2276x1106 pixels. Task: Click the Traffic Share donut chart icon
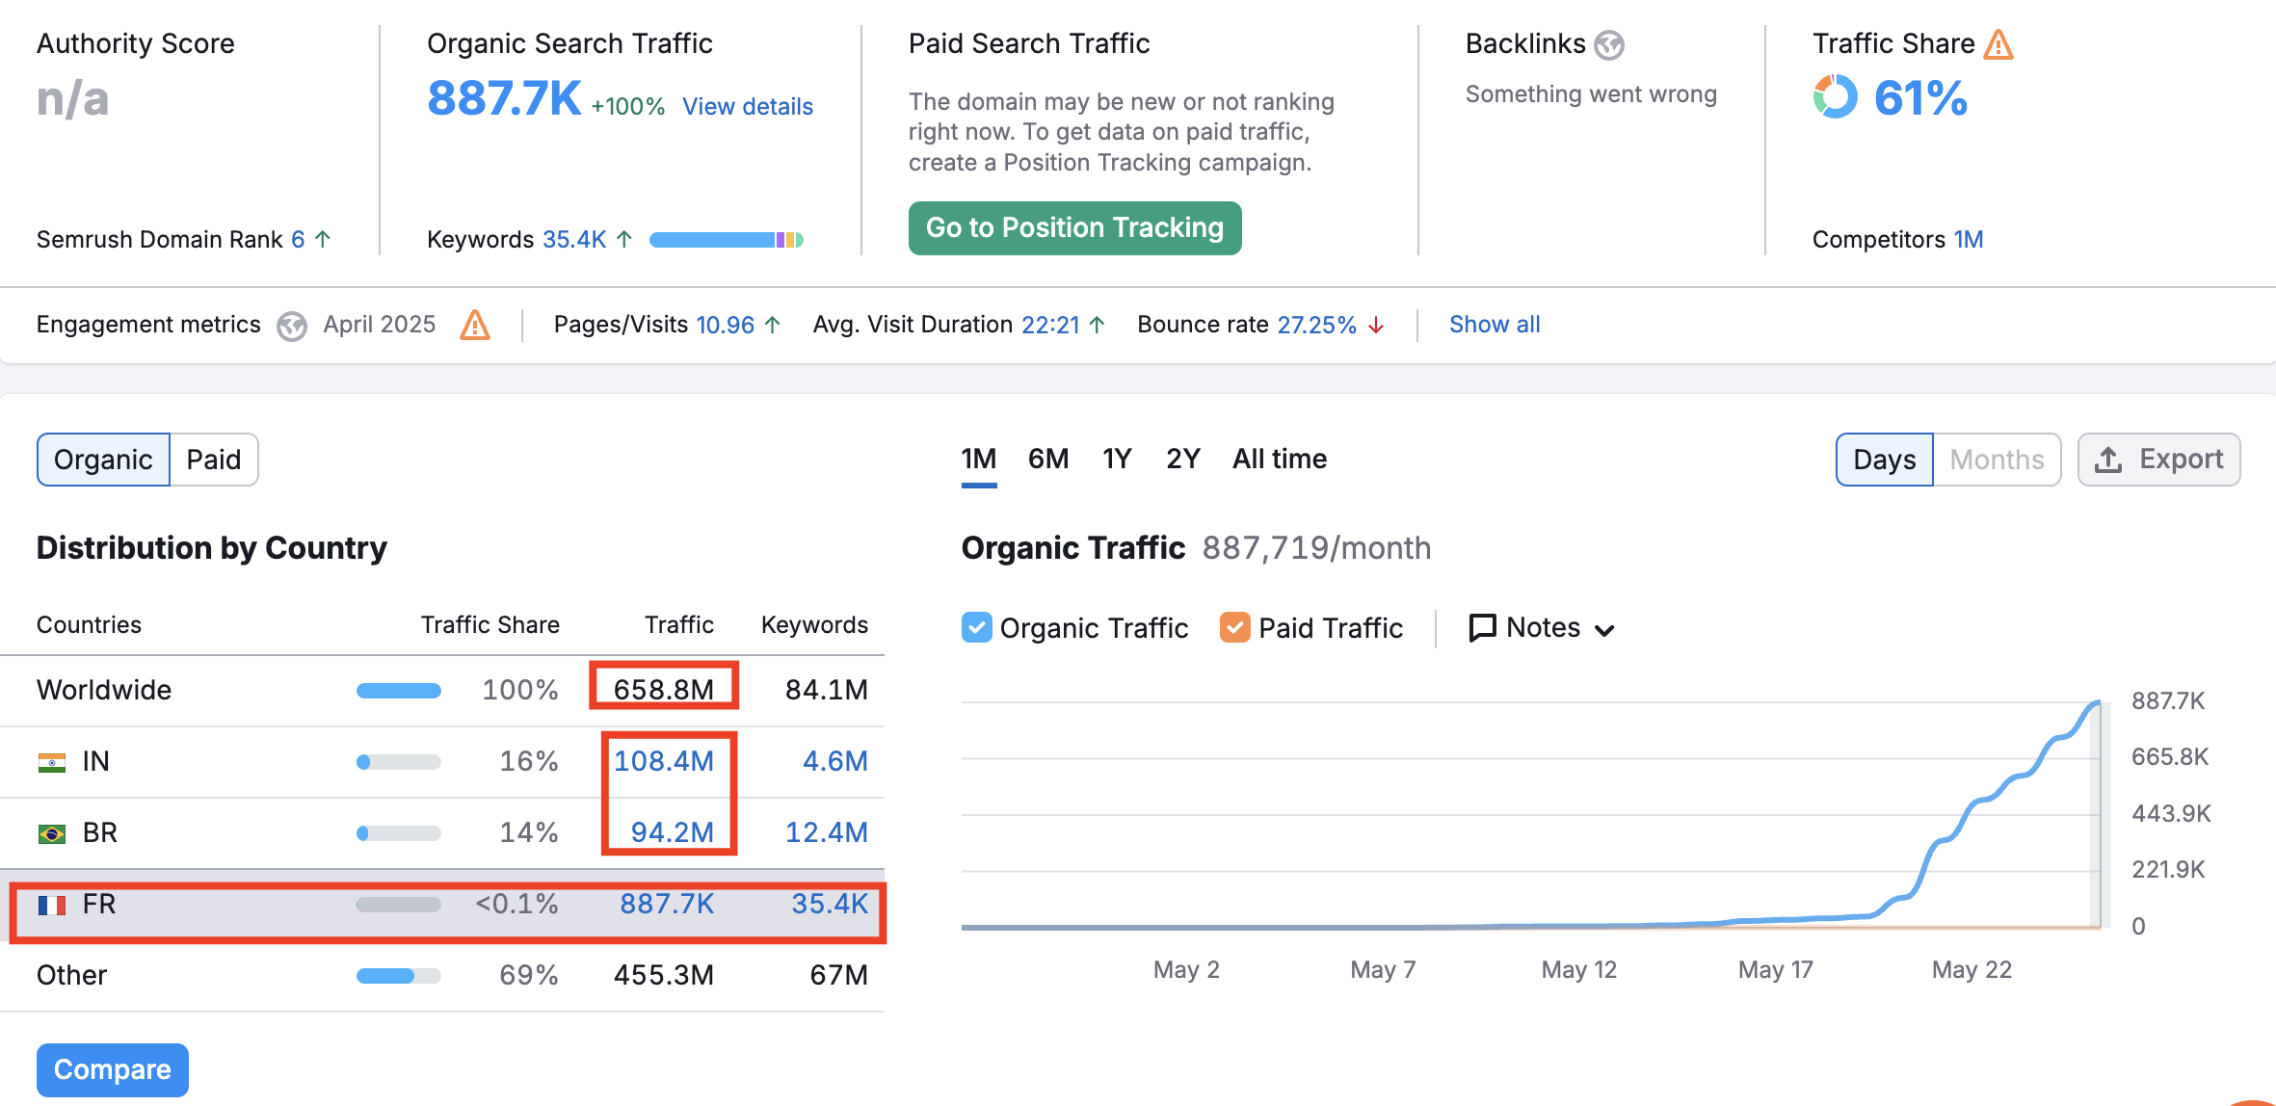click(x=1835, y=97)
